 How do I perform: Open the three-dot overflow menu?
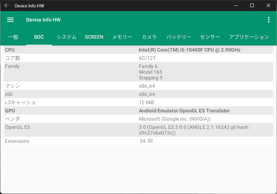[x=268, y=20]
